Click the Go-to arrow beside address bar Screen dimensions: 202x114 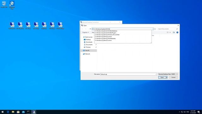point(155,29)
